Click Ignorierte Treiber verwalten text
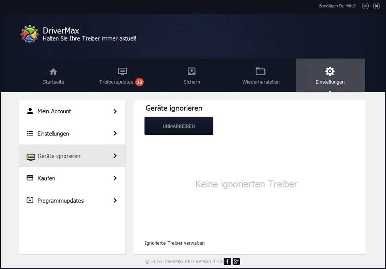The height and width of the screenshot is (269, 386). click(x=175, y=243)
